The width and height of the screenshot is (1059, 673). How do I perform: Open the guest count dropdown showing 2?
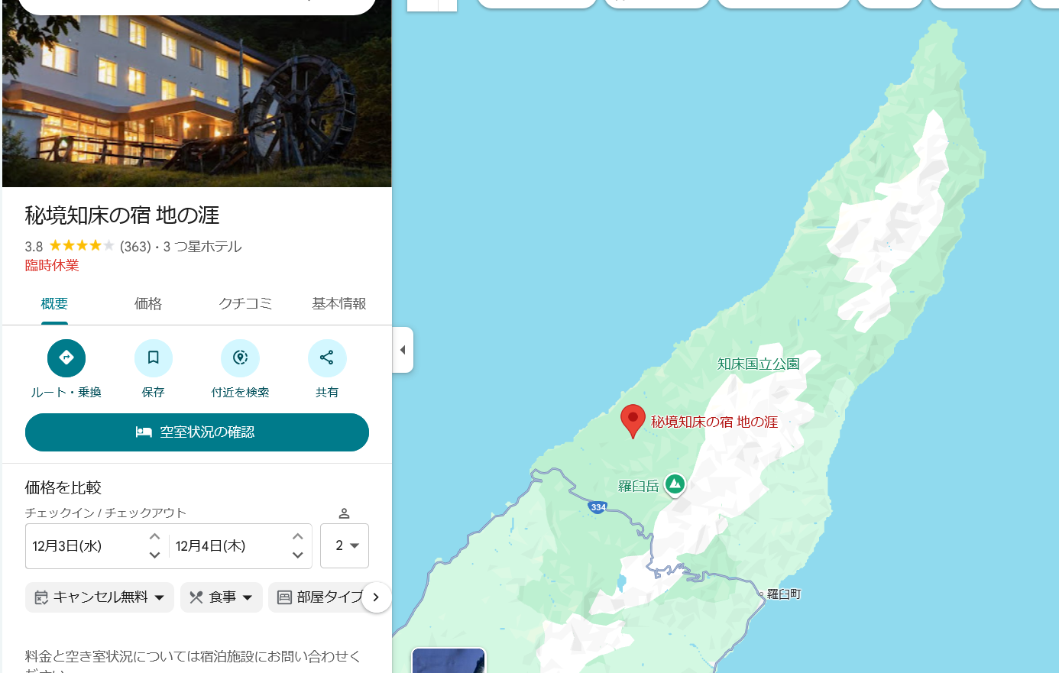(345, 545)
